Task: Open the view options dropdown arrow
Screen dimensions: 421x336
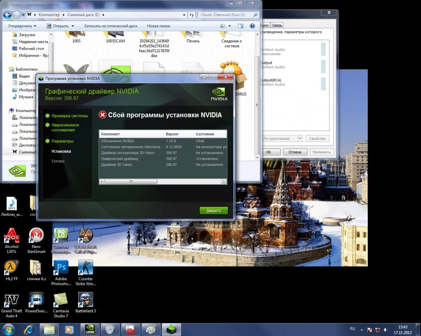Action: coord(229,26)
